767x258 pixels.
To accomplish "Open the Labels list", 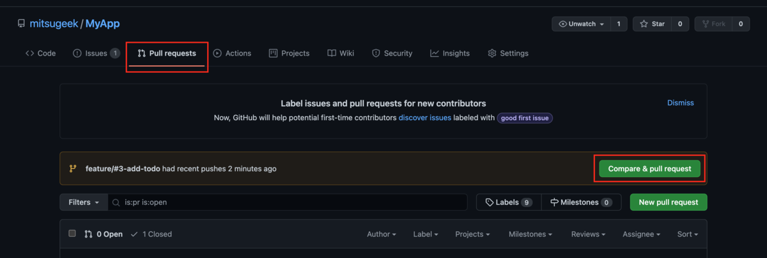I will point(508,202).
